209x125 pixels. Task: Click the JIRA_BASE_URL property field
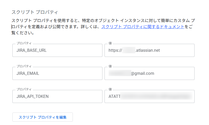pyautogui.click(x=57, y=50)
